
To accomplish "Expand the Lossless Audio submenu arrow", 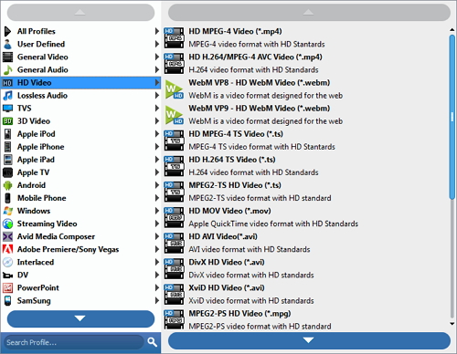I will coord(157,96).
